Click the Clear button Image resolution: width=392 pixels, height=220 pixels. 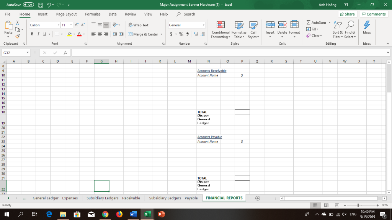click(x=314, y=36)
